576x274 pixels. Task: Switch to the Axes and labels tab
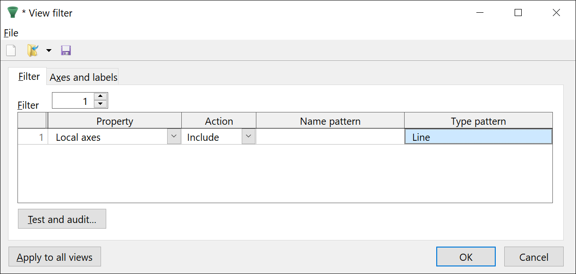click(x=84, y=77)
